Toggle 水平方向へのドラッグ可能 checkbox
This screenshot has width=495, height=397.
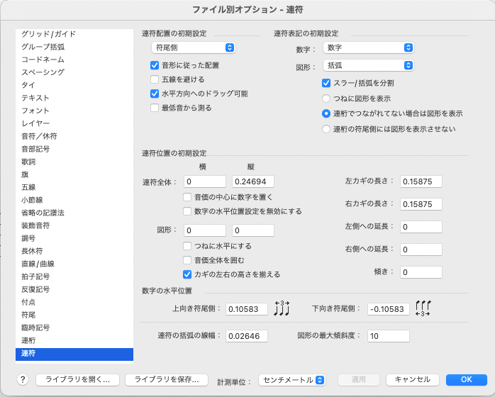pyautogui.click(x=155, y=94)
